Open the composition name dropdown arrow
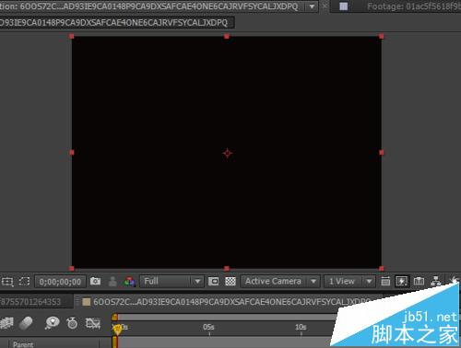Screen dimensions: 461x348 [312, 6]
